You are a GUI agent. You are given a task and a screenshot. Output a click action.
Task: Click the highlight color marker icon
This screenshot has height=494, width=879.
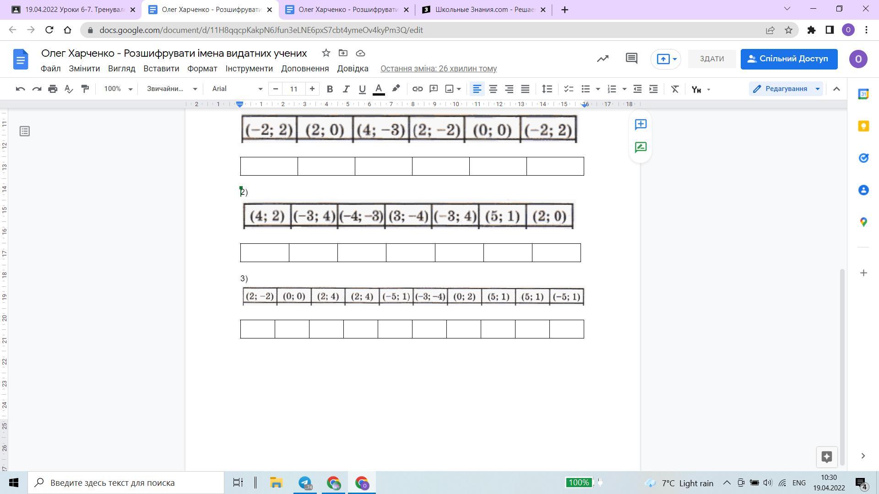point(396,89)
